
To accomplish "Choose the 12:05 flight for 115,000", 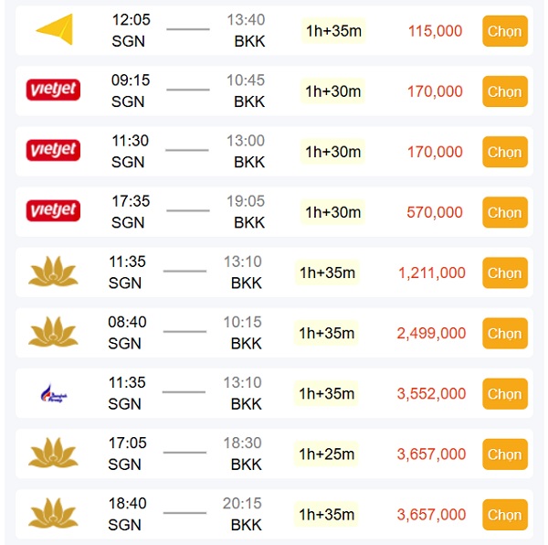I will coord(505,31).
